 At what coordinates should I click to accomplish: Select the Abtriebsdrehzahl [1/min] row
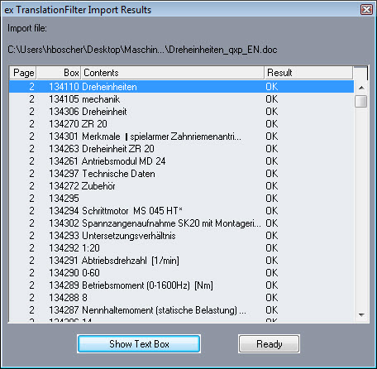[x=181, y=261]
